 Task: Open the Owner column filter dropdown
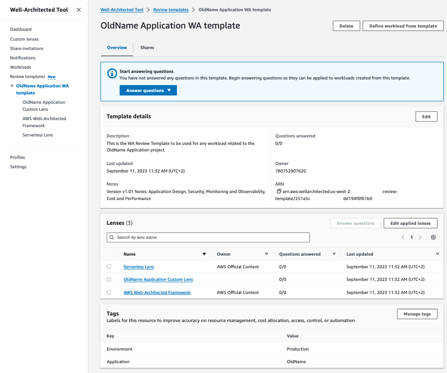(266, 254)
